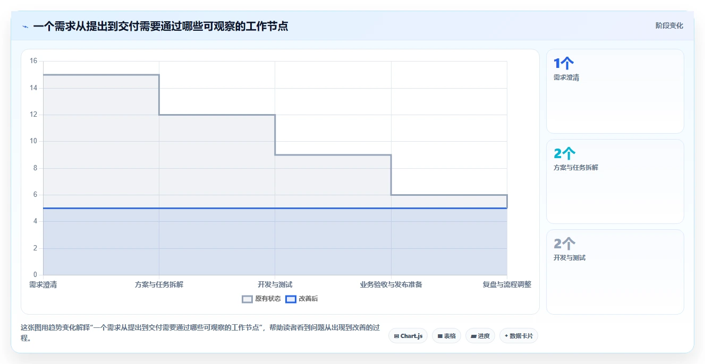Click the Chart.js tag chip

408,336
